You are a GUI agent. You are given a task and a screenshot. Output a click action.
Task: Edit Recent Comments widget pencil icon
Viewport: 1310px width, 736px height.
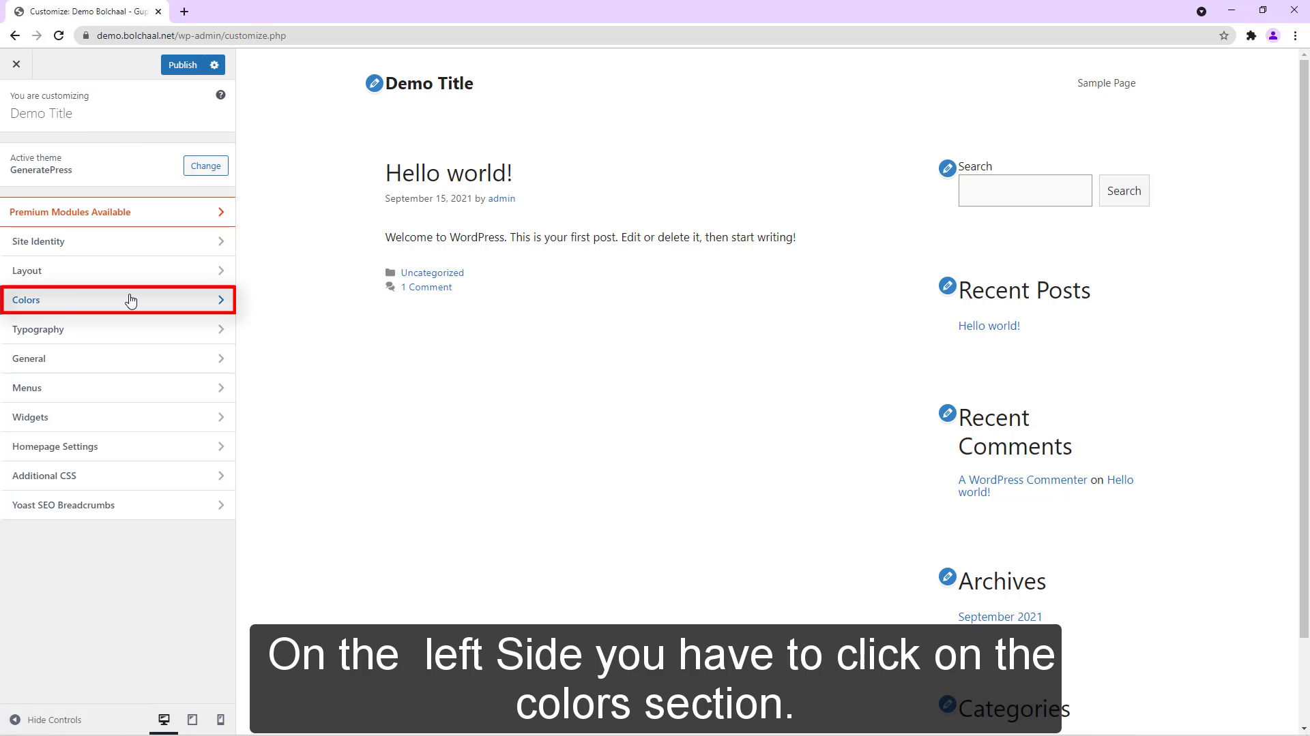point(947,413)
